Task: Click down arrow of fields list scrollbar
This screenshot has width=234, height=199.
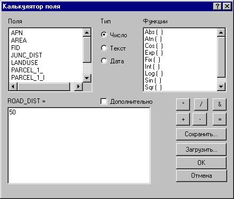Action: point(87,78)
